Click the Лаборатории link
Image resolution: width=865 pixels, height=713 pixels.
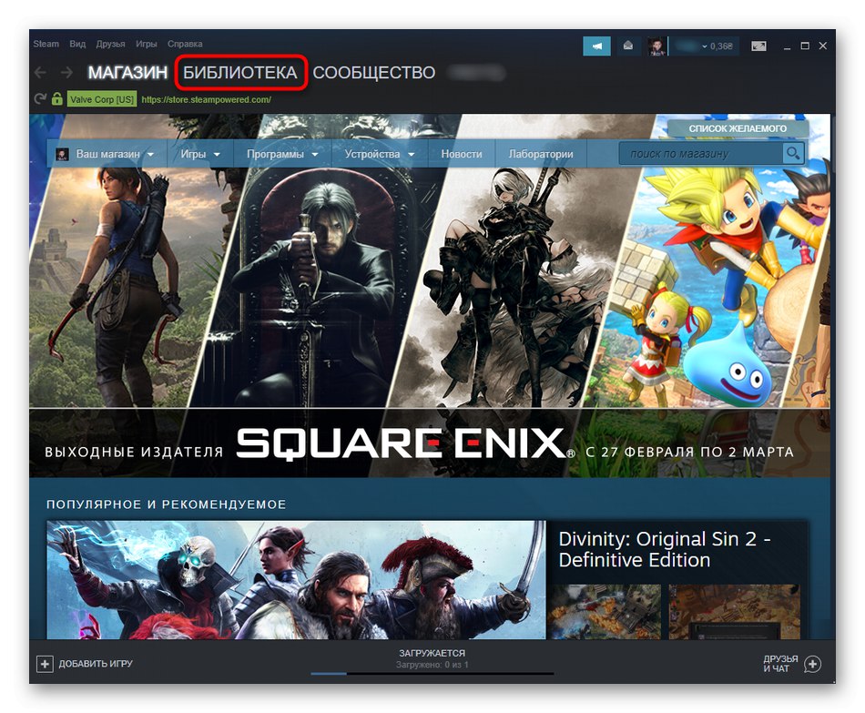click(x=541, y=153)
